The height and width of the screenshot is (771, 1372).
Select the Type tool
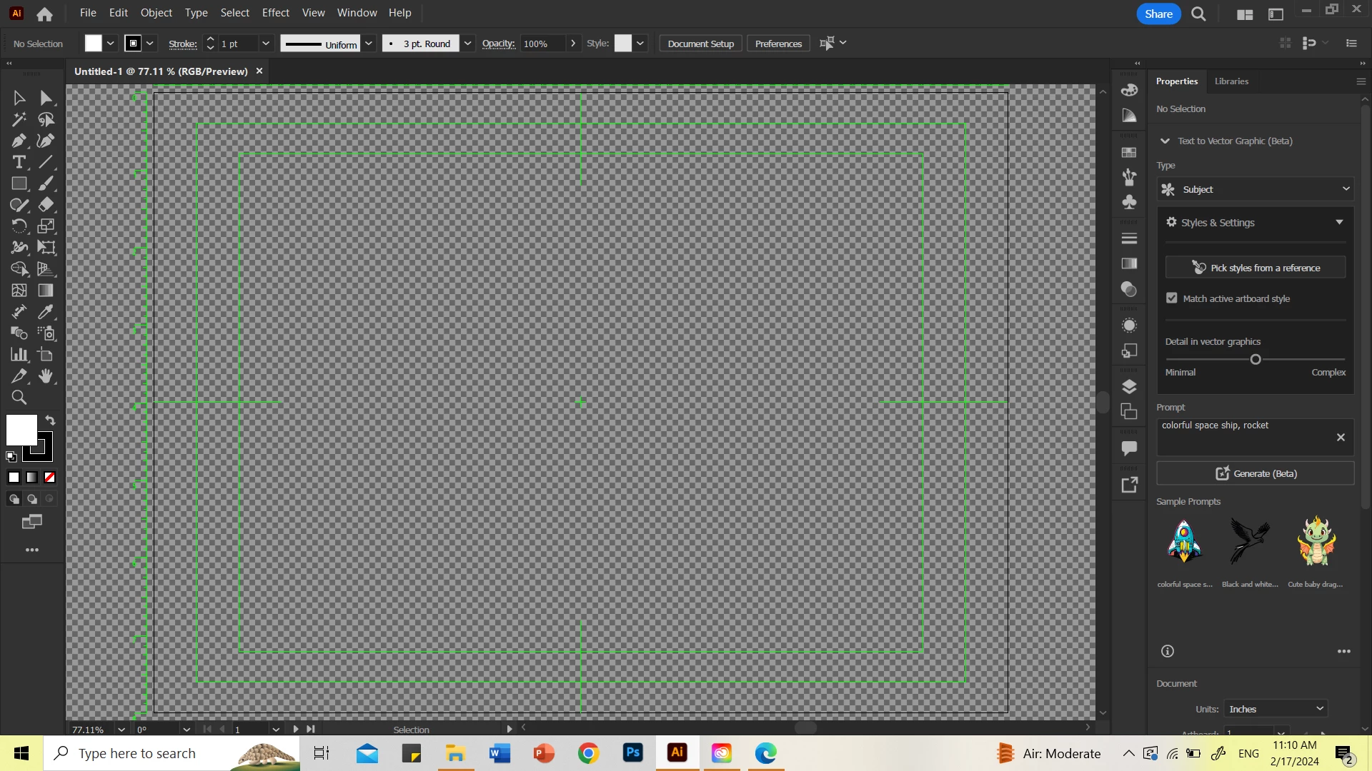click(x=19, y=162)
